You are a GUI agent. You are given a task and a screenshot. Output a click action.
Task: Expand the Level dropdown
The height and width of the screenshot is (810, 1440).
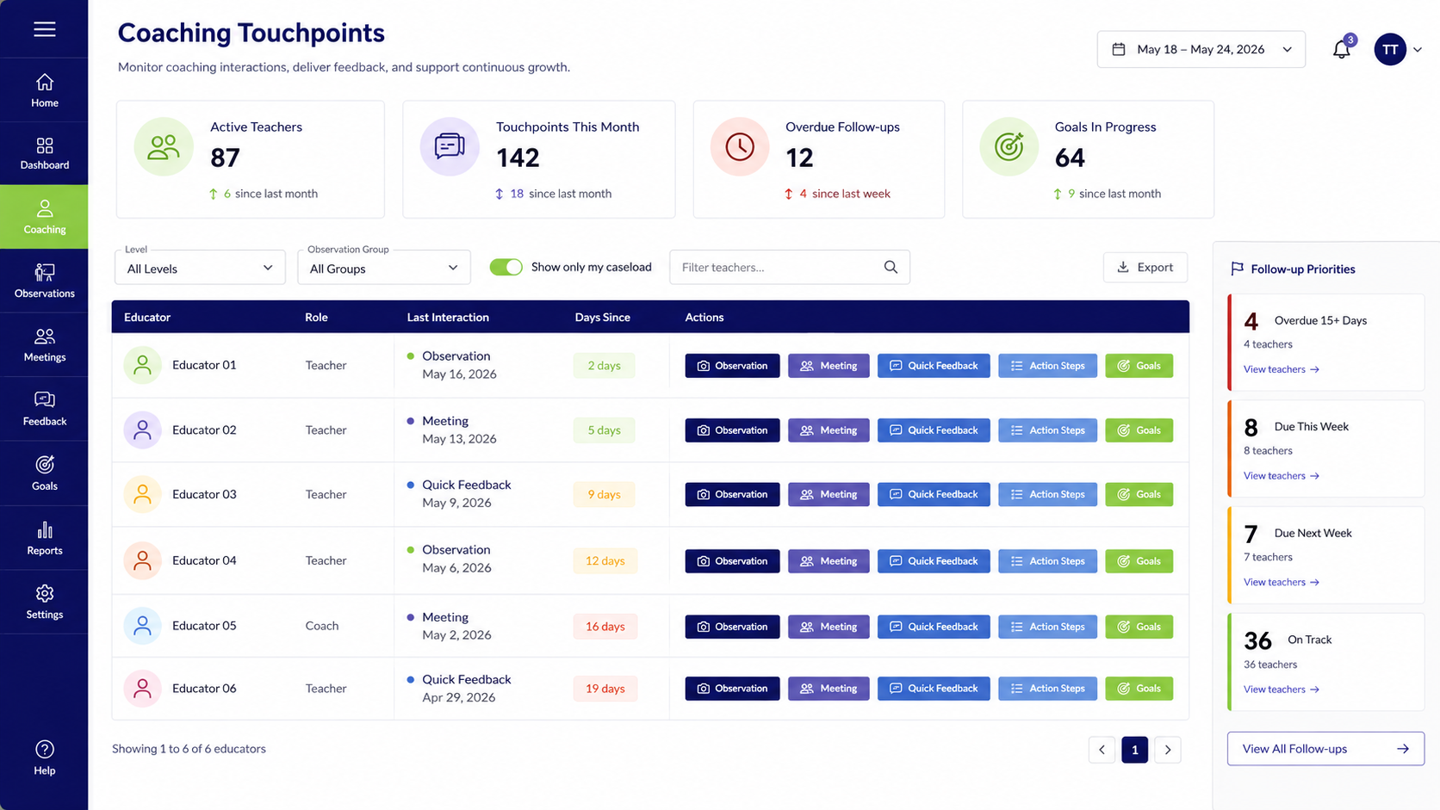[200, 268]
